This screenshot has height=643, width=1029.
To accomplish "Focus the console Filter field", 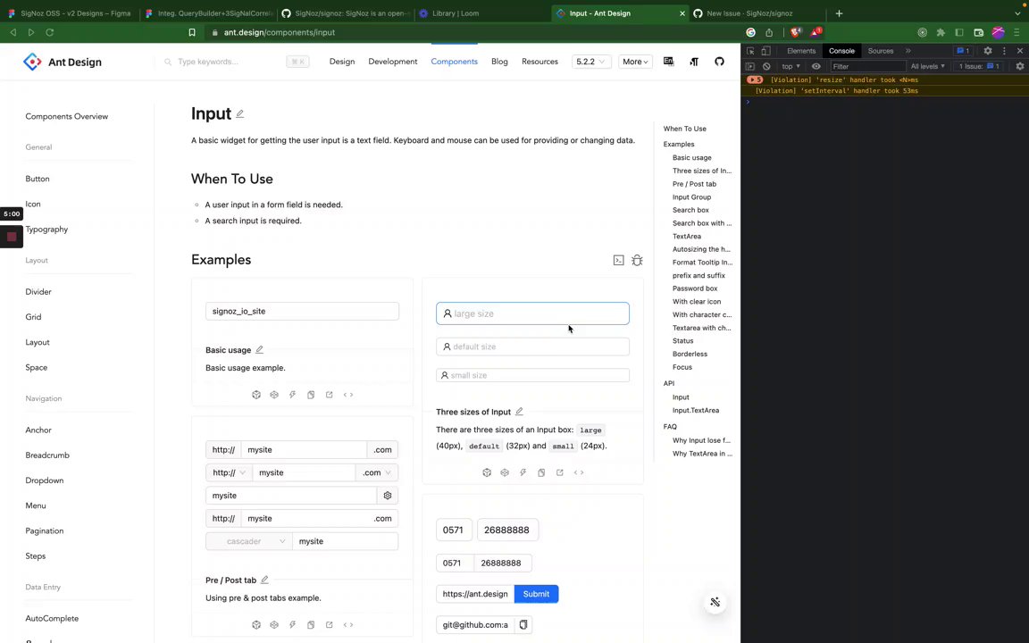I will point(867,66).
